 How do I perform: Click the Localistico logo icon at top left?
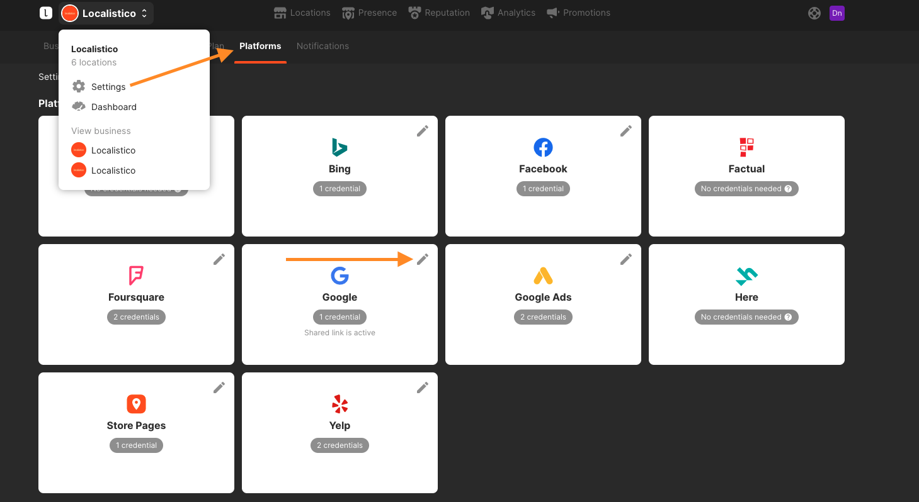point(45,13)
